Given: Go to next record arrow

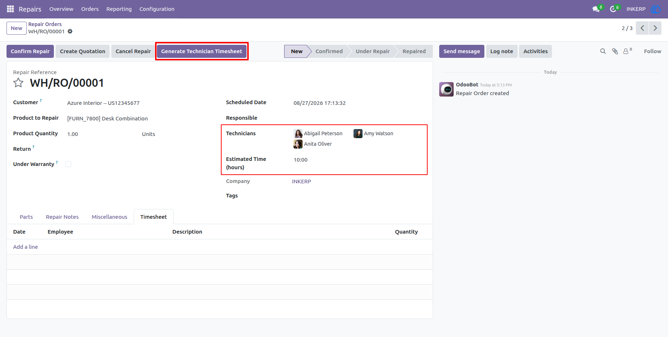Looking at the screenshot, I should (x=655, y=28).
